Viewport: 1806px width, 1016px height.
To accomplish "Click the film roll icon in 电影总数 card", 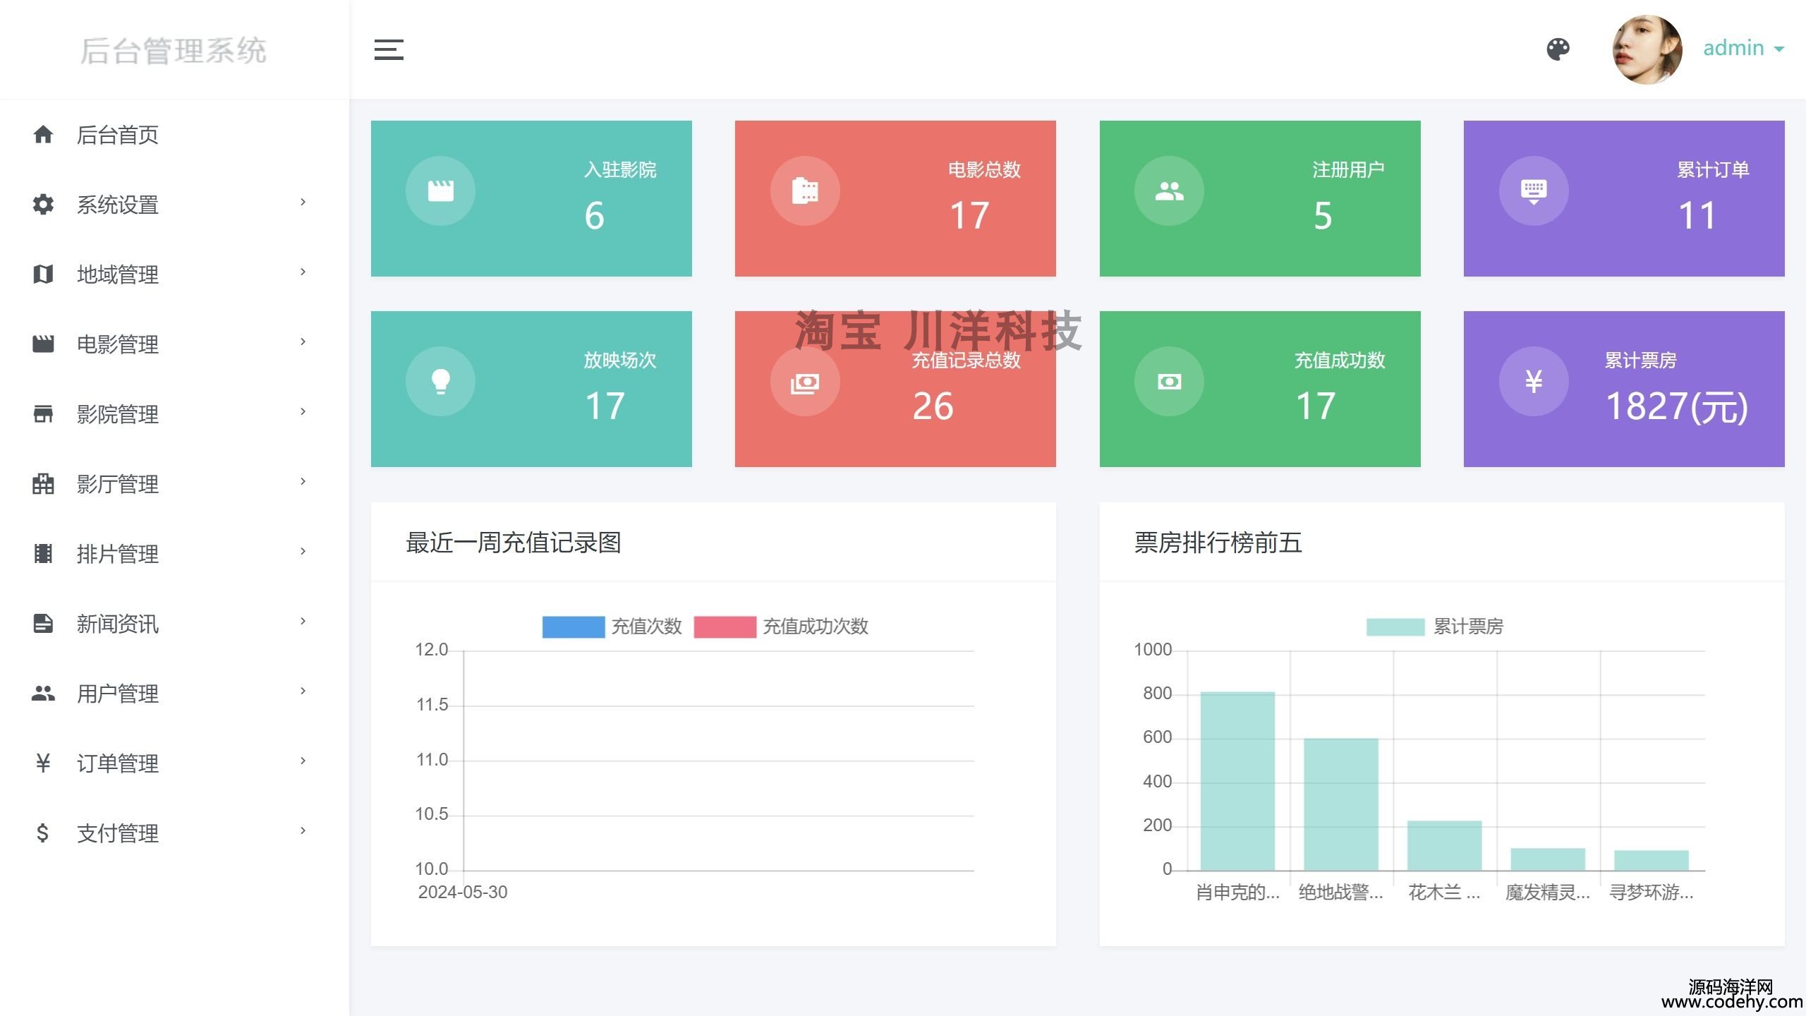I will tap(804, 190).
